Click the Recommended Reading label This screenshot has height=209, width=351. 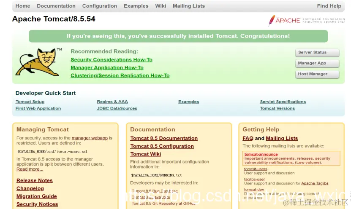(104, 51)
